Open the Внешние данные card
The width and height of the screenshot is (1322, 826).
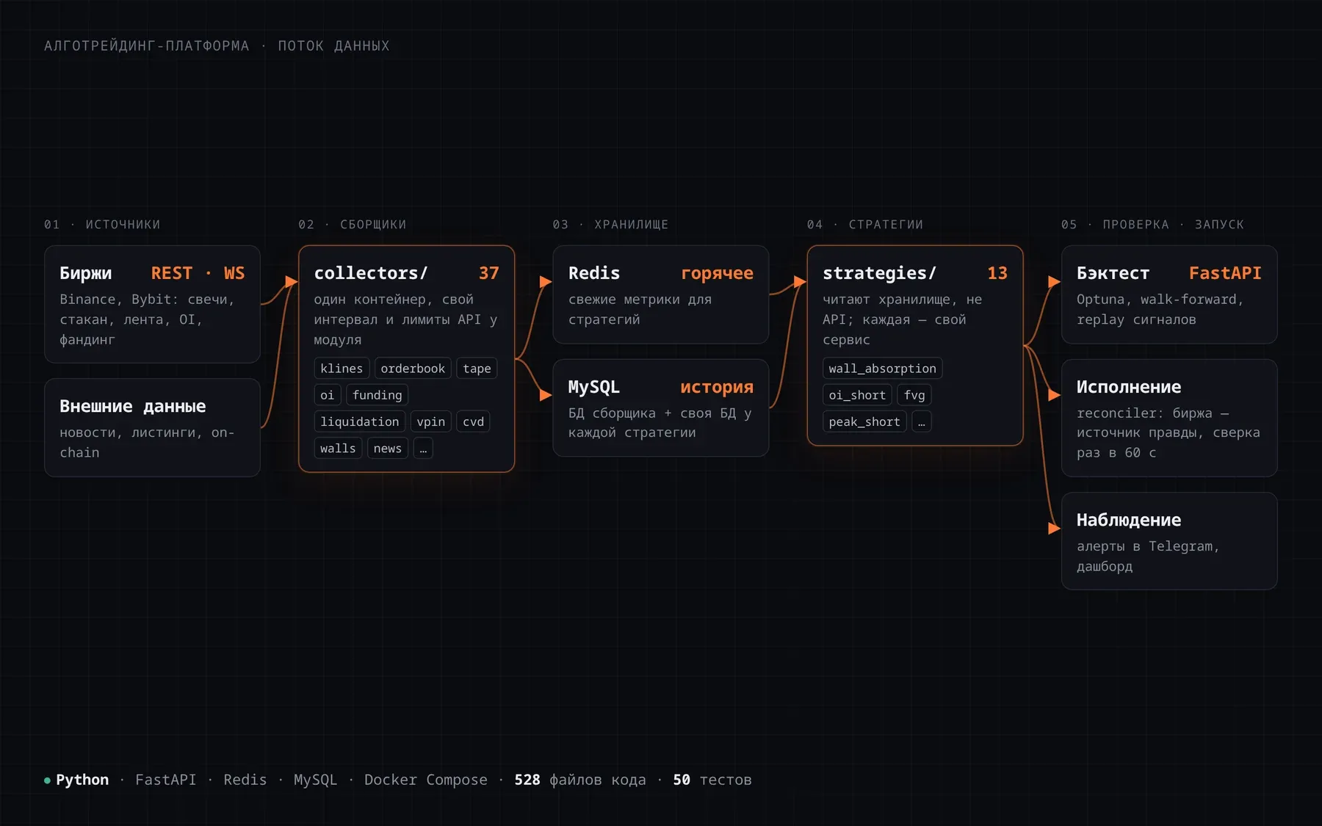tap(152, 427)
